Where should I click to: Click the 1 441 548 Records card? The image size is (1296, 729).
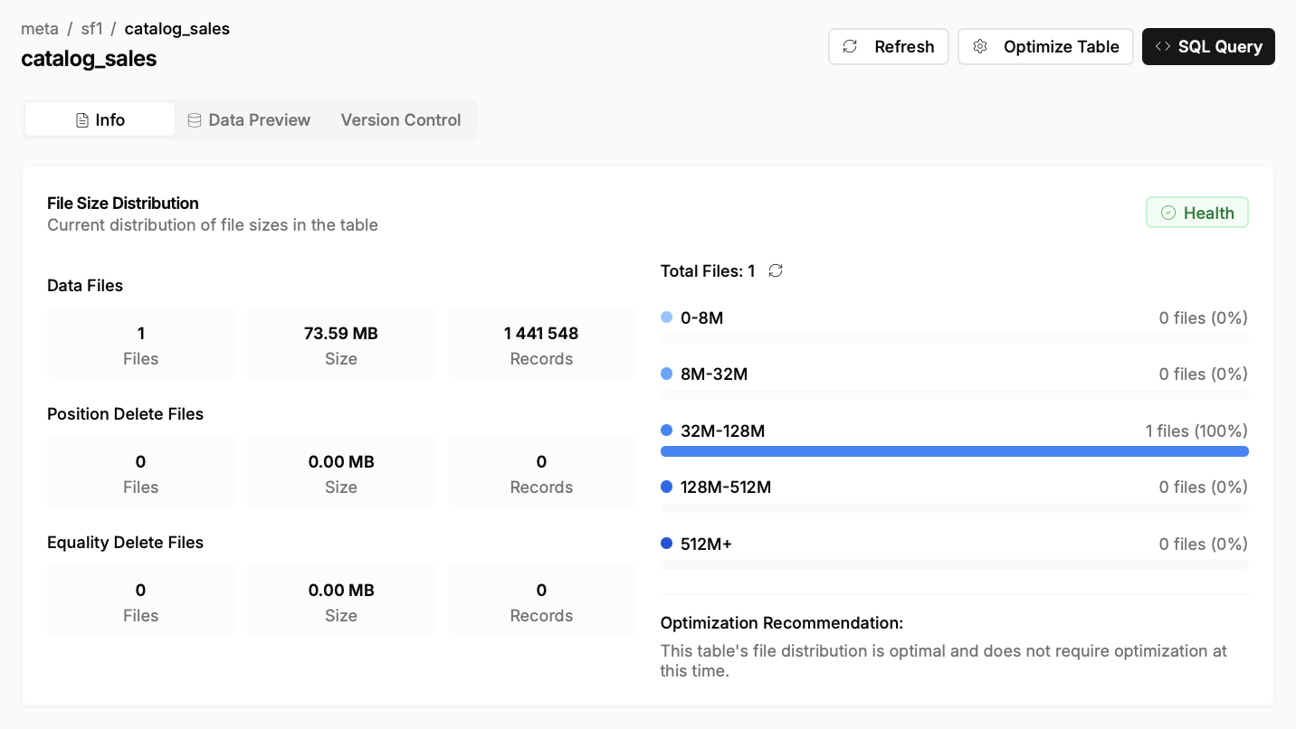(541, 344)
